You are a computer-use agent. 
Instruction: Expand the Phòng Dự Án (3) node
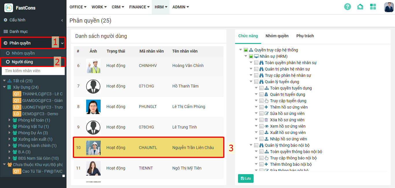10,133
